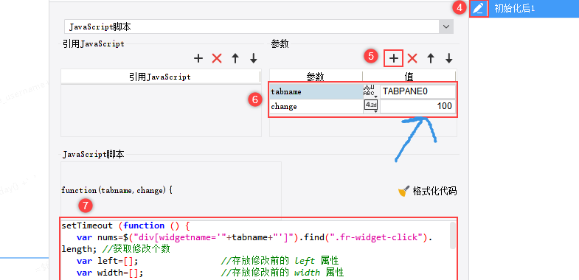Click the code editor vertical scrollbar
The height and width of the screenshot is (280, 579).
pos(453,234)
